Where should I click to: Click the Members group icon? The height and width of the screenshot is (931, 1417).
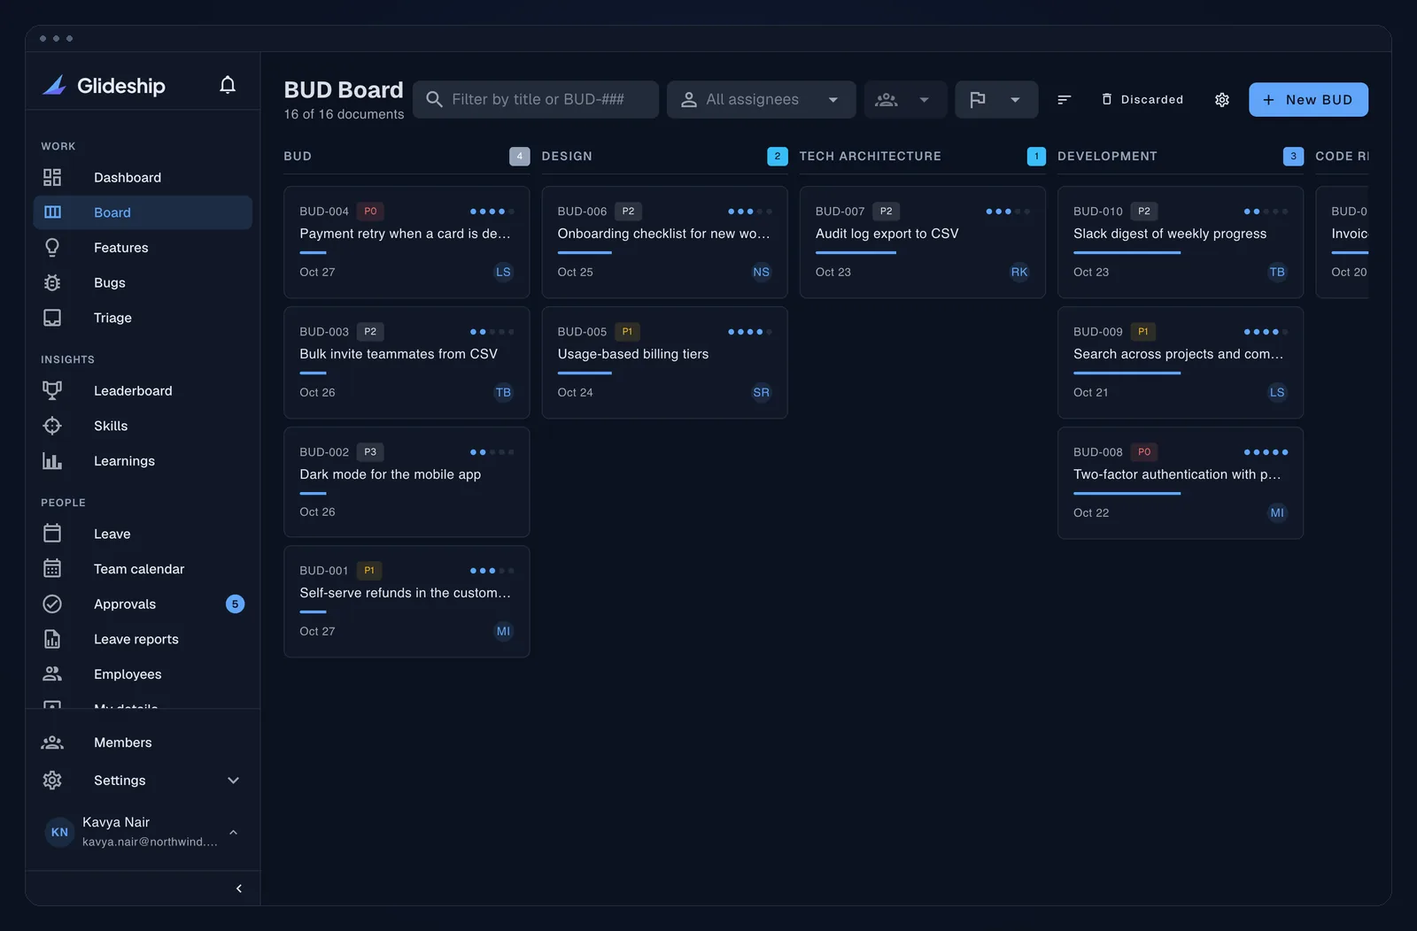coord(52,742)
